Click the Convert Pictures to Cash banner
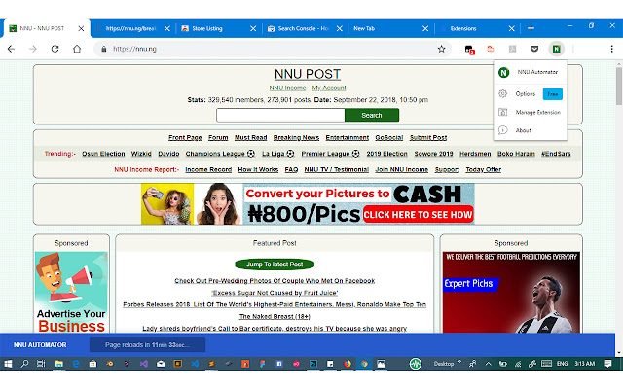 coord(308,204)
